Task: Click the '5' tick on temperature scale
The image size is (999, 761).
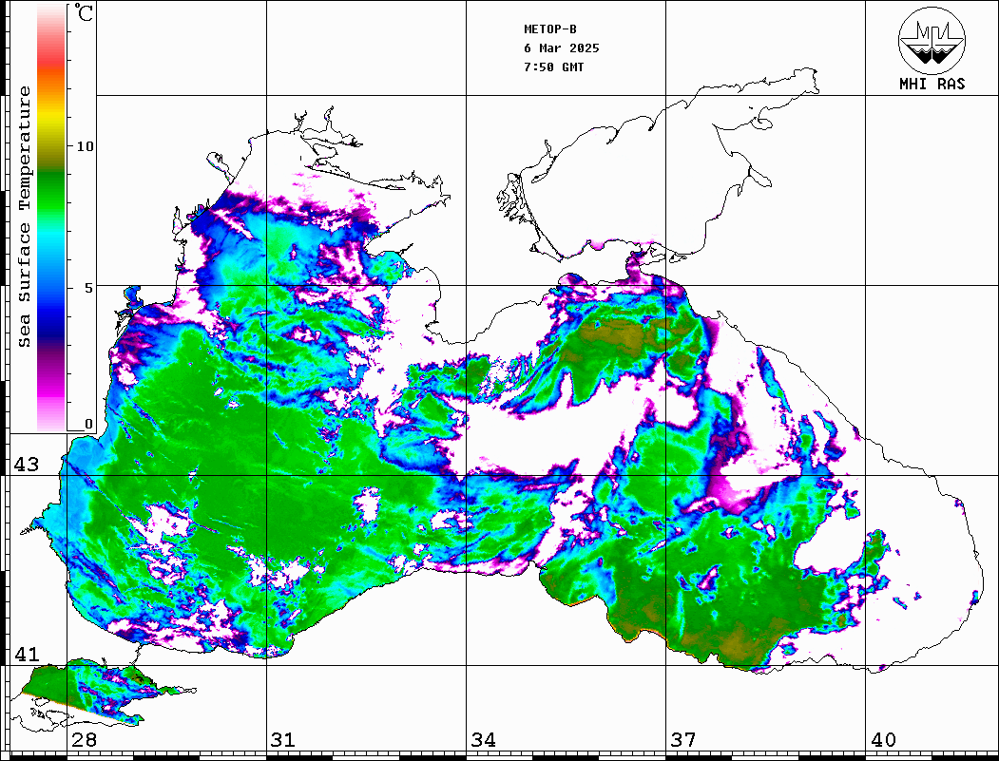Action: 88,288
